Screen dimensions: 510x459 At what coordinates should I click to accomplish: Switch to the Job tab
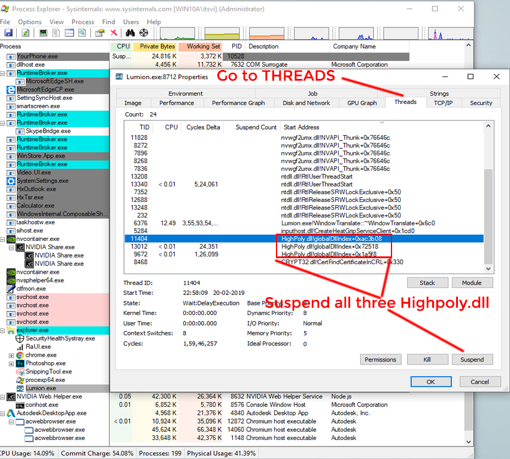tap(312, 94)
